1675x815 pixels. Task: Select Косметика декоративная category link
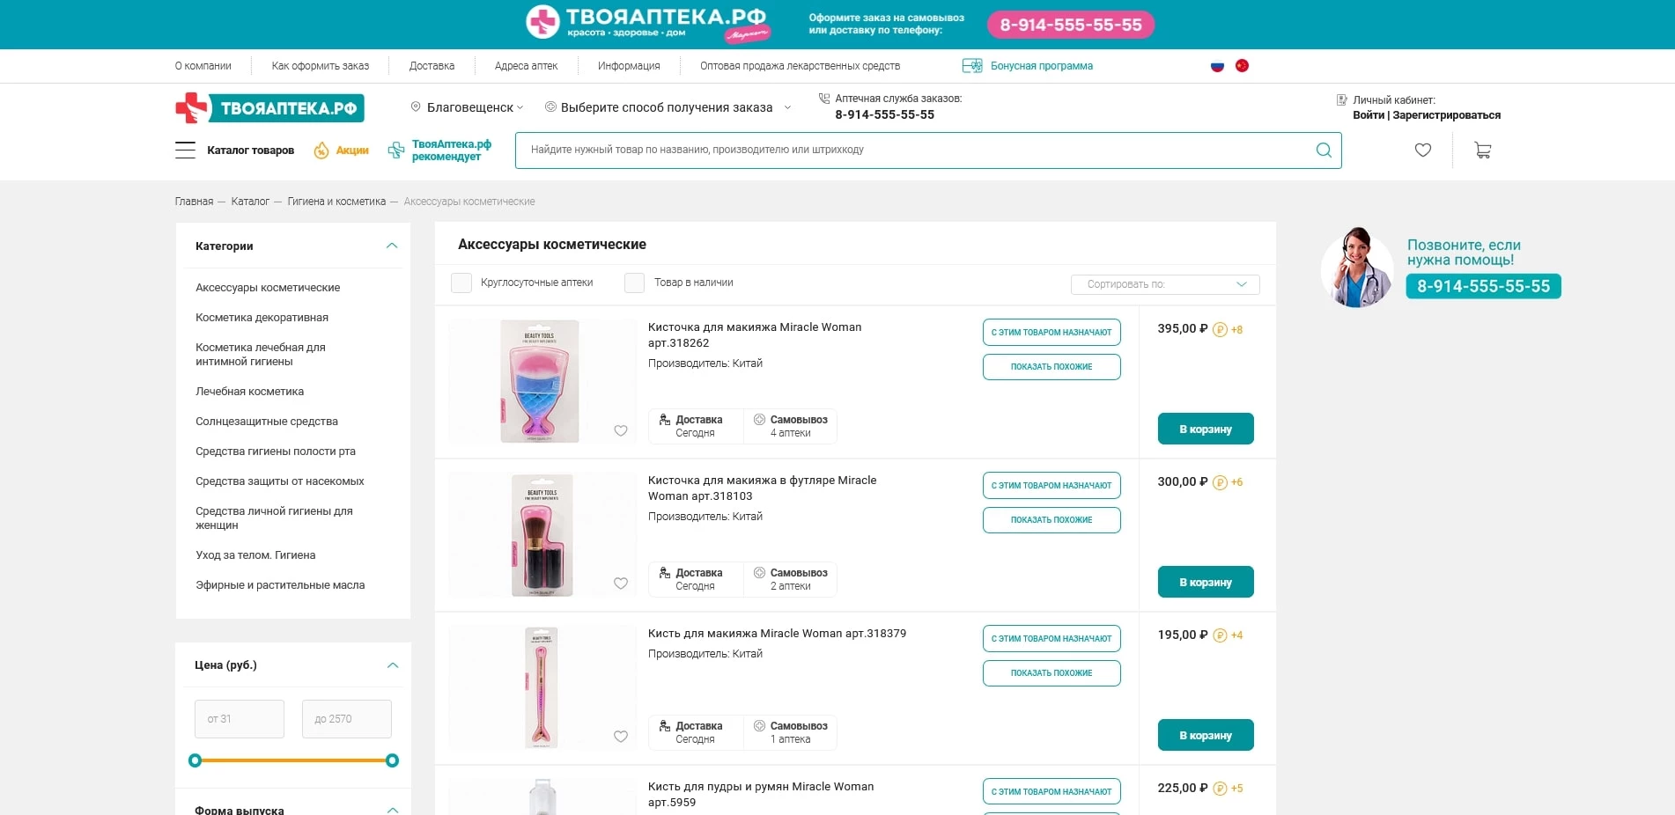262,318
